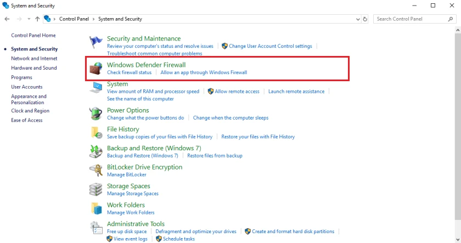Click Check firewall status
Screen dimensions: 461x243
(x=129, y=72)
